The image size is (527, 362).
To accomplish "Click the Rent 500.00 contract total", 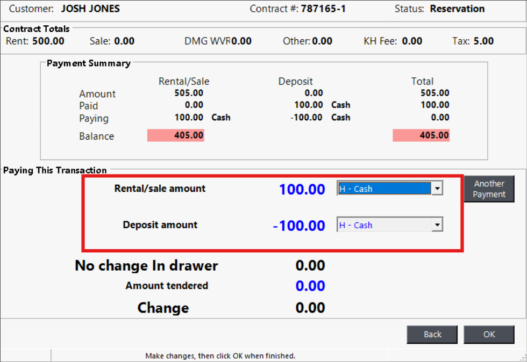I will tap(48, 41).
